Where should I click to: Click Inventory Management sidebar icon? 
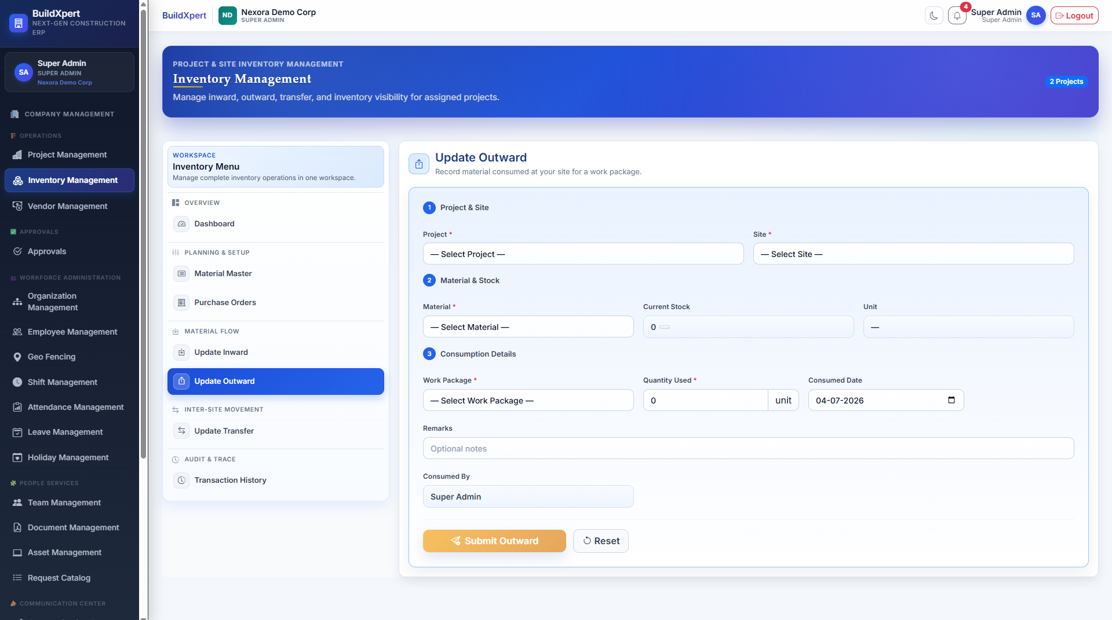18,181
